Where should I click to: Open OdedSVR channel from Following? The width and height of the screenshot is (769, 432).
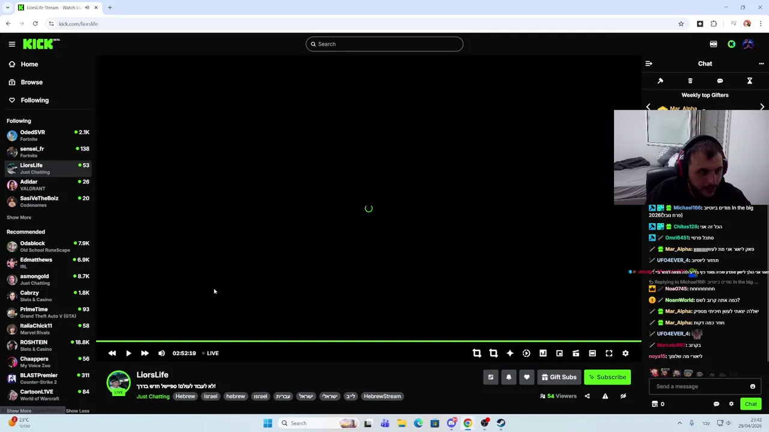[48, 136]
